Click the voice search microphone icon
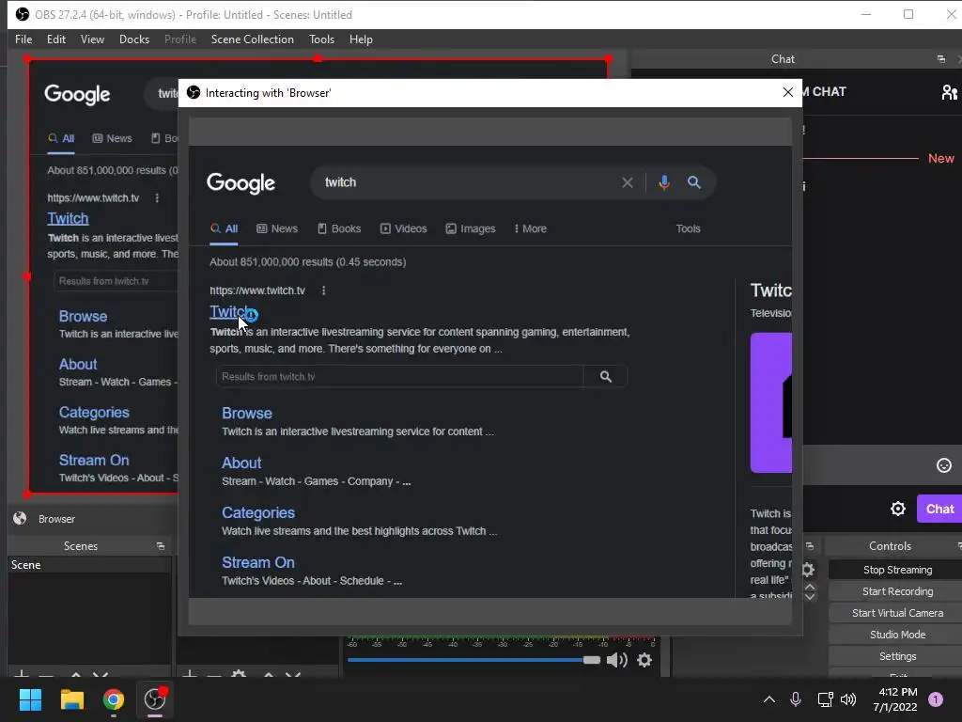Image resolution: width=962 pixels, height=722 pixels. (x=664, y=182)
